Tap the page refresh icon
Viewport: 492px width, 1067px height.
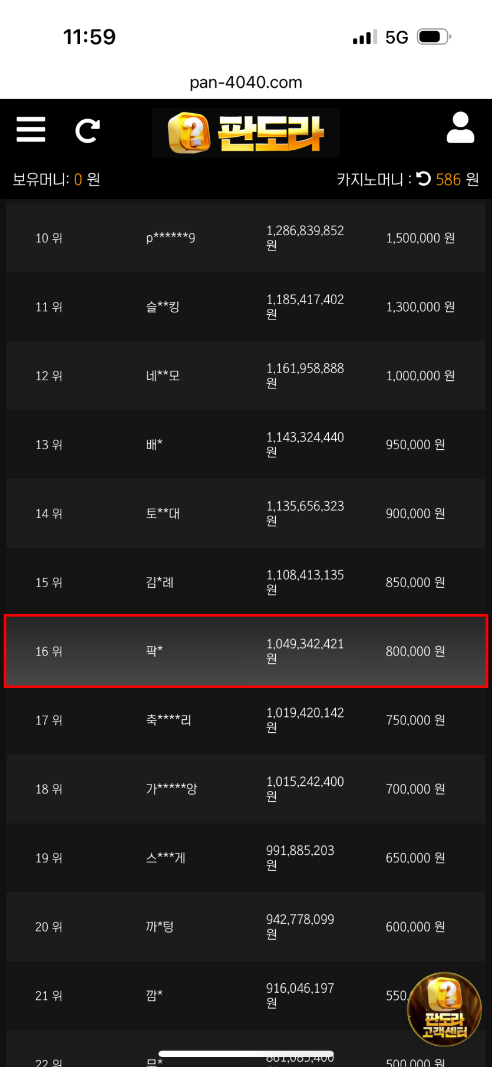tap(87, 131)
